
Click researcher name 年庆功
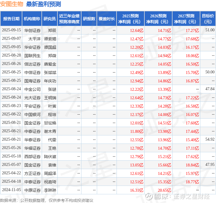50,81
